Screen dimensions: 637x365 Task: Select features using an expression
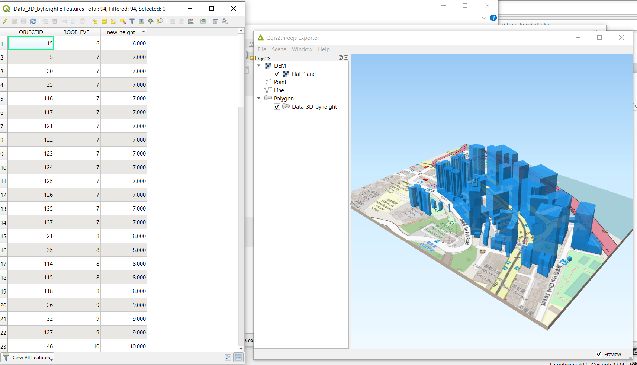click(94, 21)
